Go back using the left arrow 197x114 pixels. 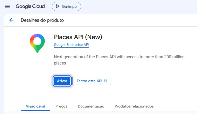11,20
